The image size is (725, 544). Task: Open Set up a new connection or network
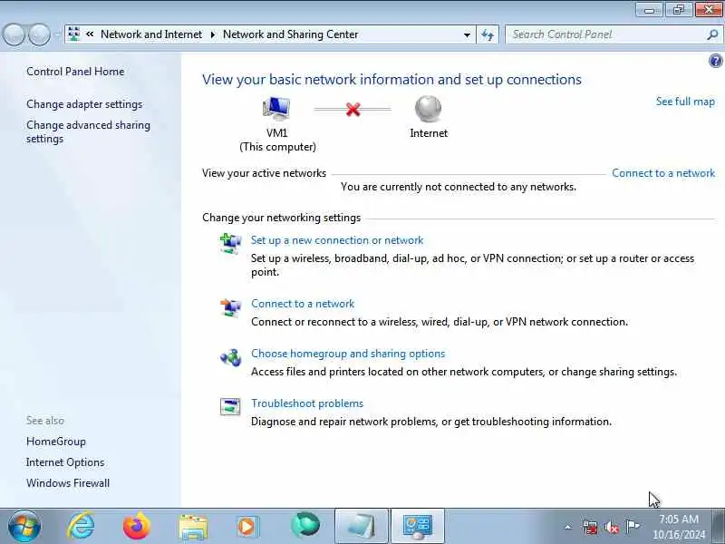337,240
